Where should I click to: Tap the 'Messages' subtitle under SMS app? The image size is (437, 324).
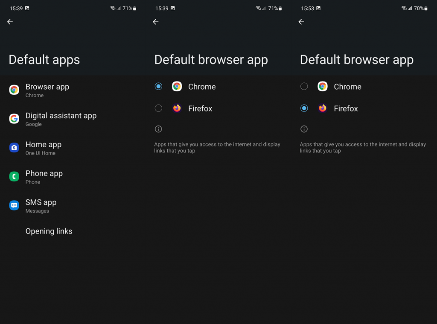37,211
